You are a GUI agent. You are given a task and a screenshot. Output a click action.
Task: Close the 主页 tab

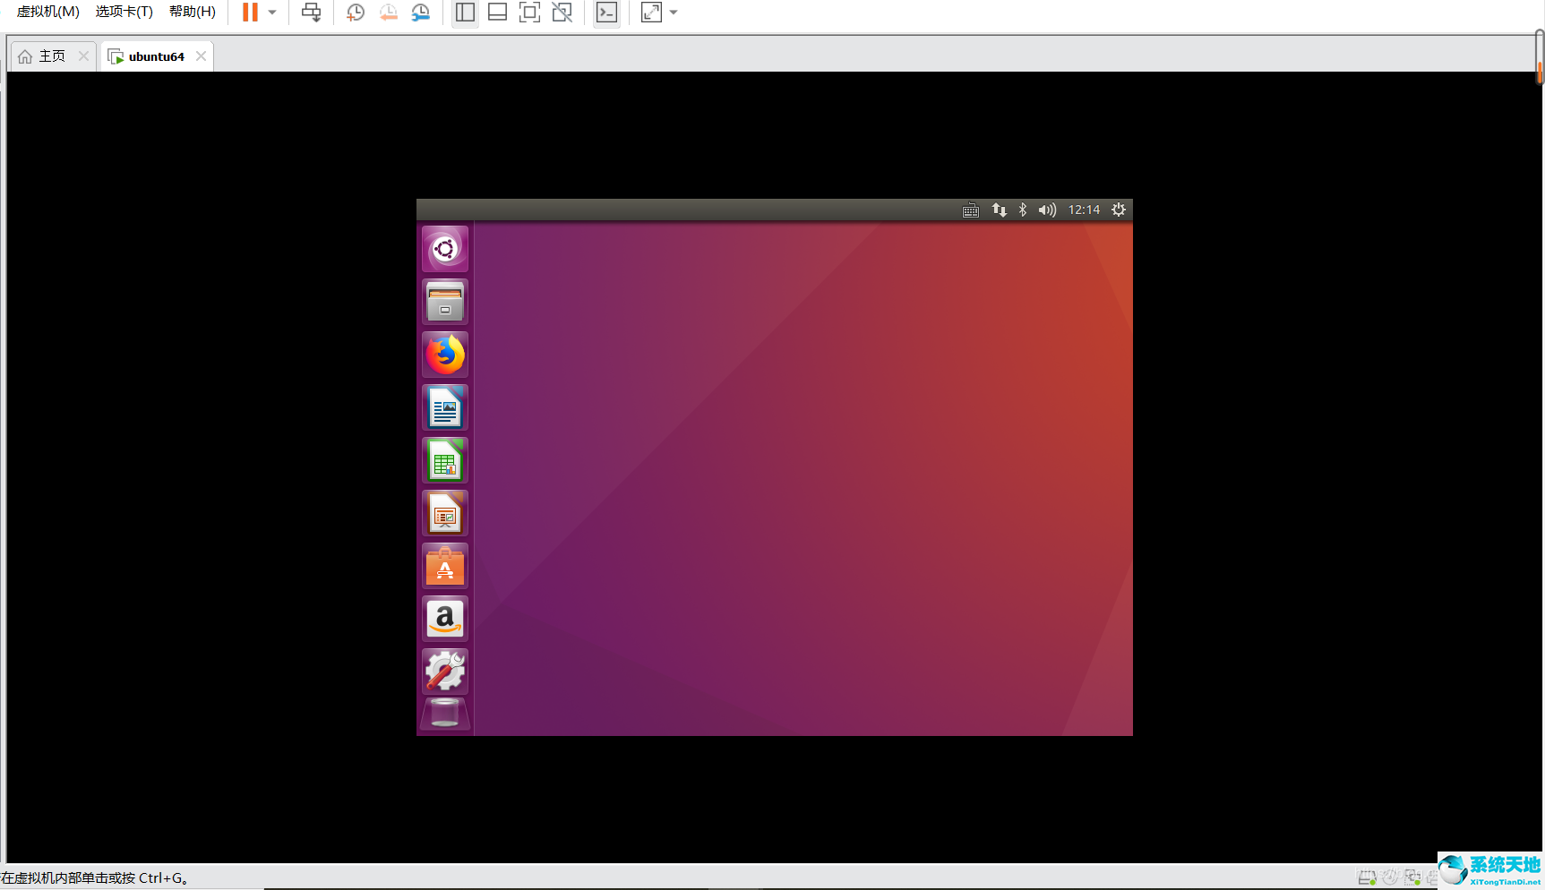[x=83, y=56]
